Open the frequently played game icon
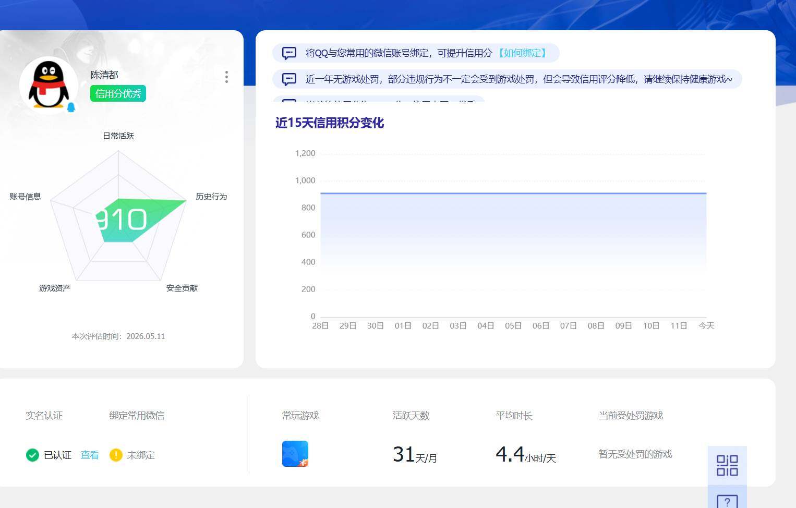 coord(295,454)
